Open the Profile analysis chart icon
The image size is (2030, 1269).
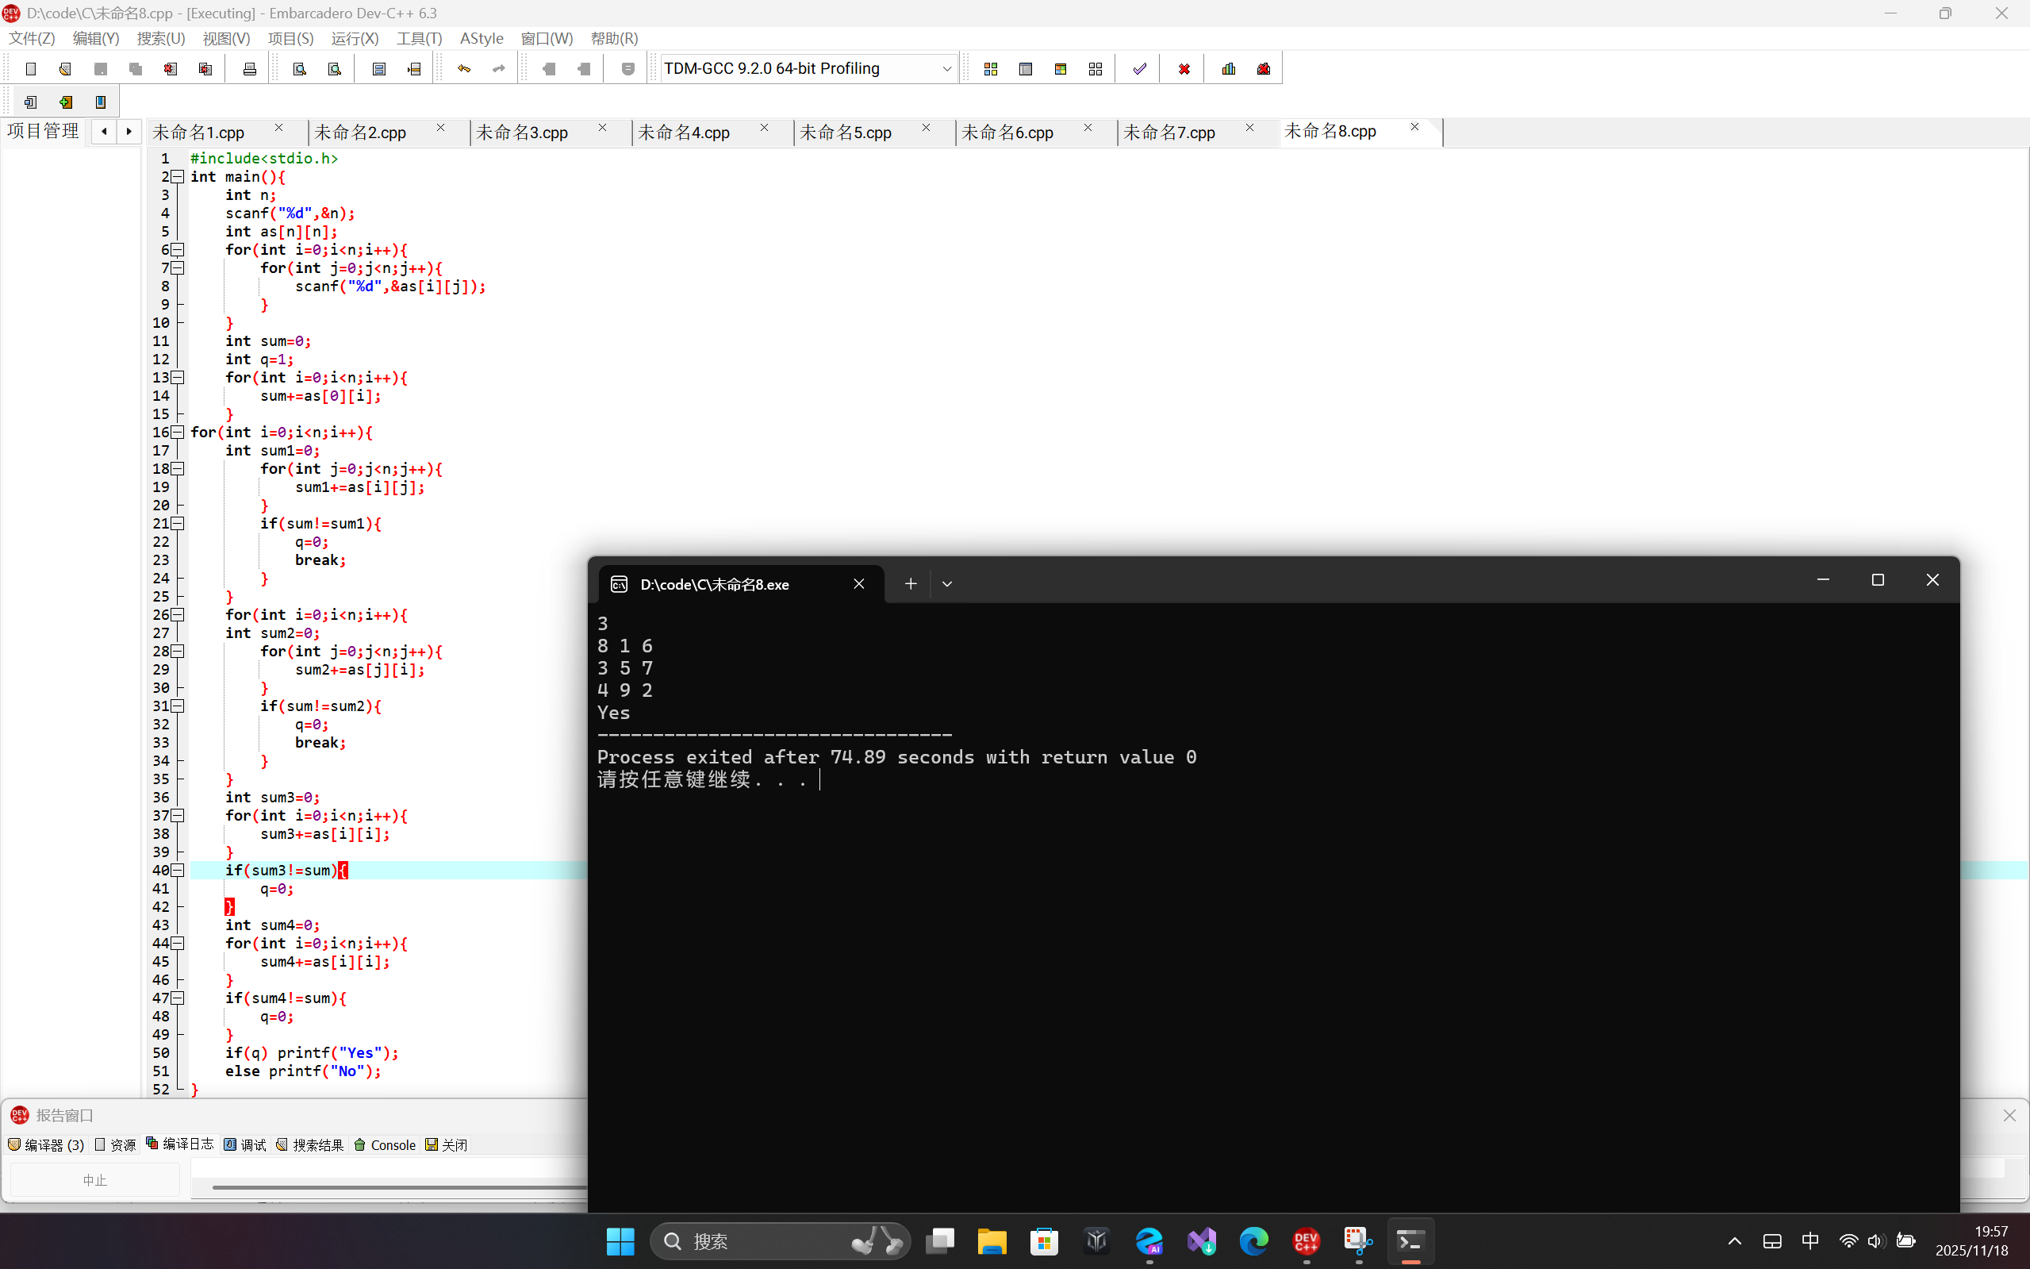coord(1229,69)
